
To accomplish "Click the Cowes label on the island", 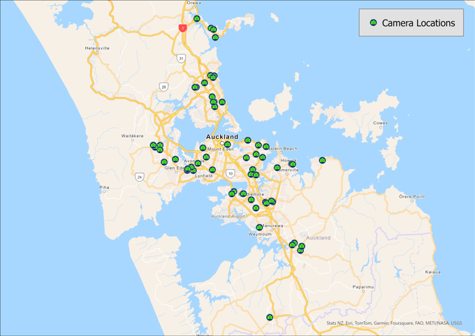I will tap(380, 123).
